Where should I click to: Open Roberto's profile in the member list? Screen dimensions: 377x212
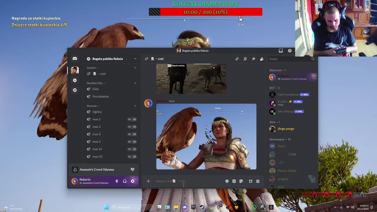(x=292, y=77)
